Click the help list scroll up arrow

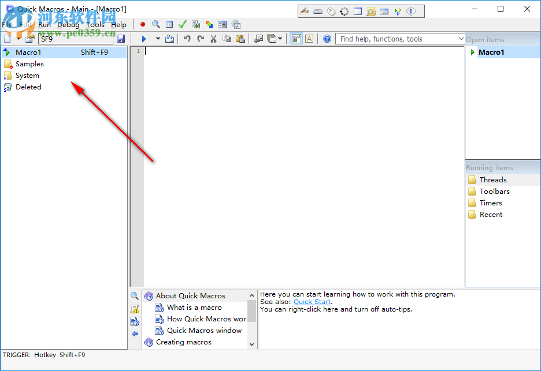click(x=251, y=295)
